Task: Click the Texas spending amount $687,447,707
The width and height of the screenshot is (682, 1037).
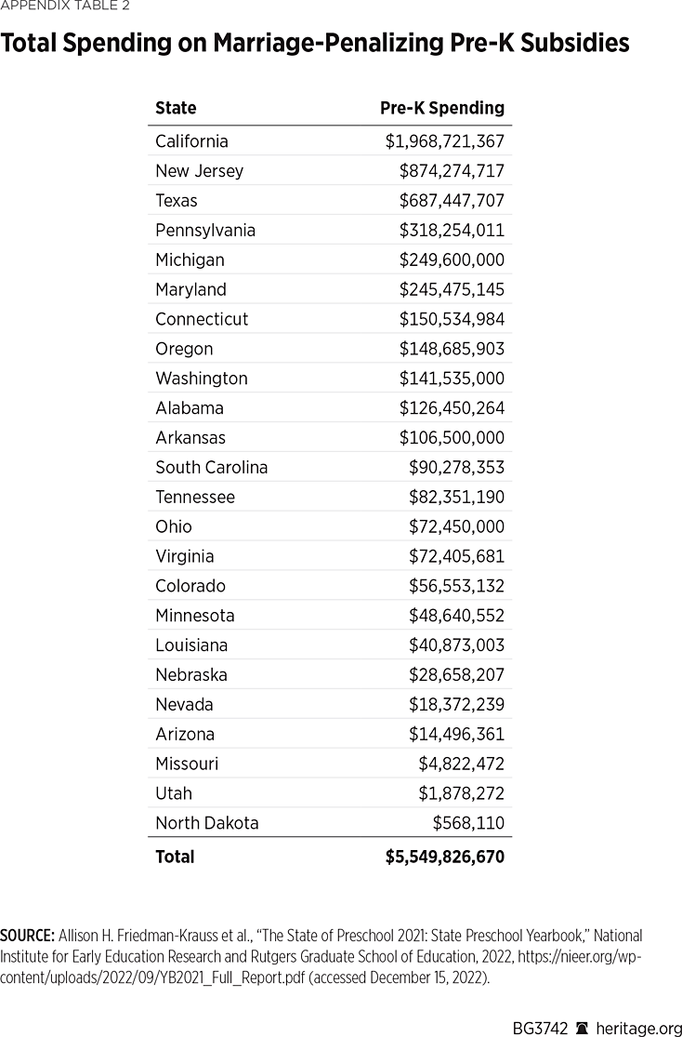Action: (x=452, y=201)
